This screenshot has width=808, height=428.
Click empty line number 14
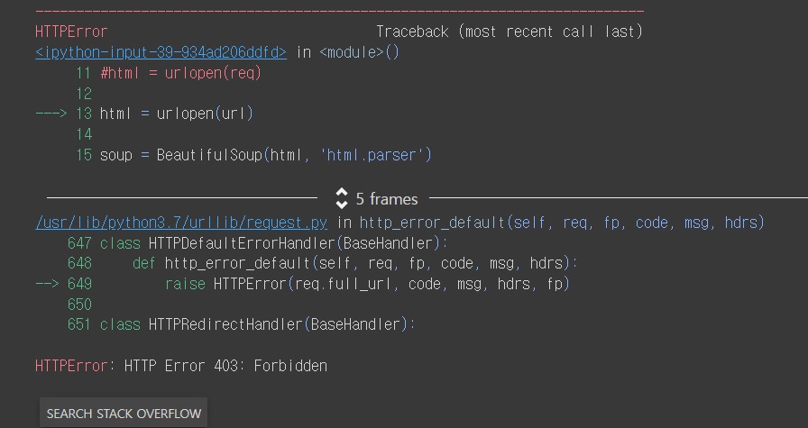(84, 134)
